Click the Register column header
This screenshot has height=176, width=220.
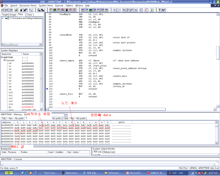click(x=11, y=54)
